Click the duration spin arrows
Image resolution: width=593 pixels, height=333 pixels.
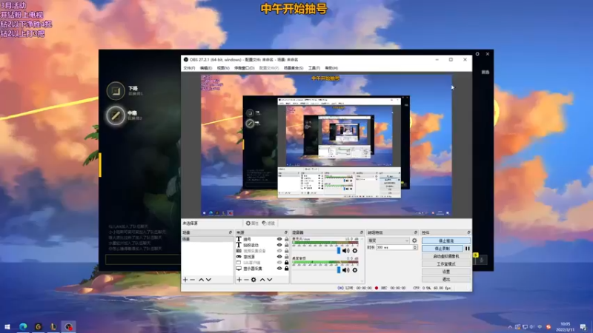pyautogui.click(x=415, y=247)
